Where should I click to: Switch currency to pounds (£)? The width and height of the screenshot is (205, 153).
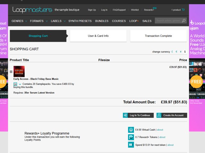172,52
